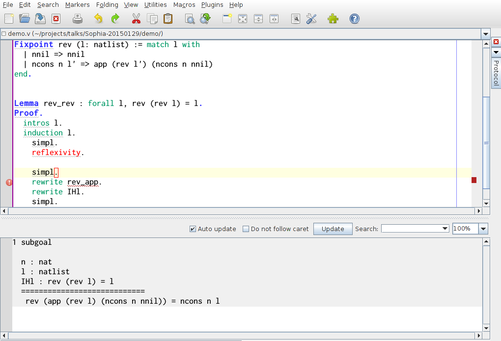Click the Help question mark icon
The height and width of the screenshot is (341, 501).
354,19
